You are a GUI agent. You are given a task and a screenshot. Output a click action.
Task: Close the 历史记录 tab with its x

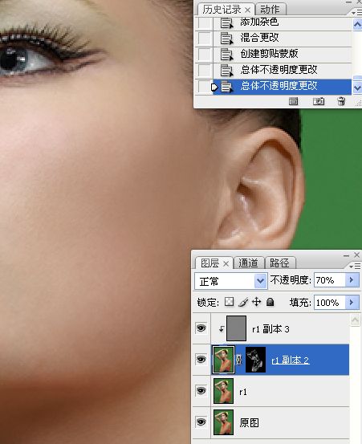tap(248, 10)
